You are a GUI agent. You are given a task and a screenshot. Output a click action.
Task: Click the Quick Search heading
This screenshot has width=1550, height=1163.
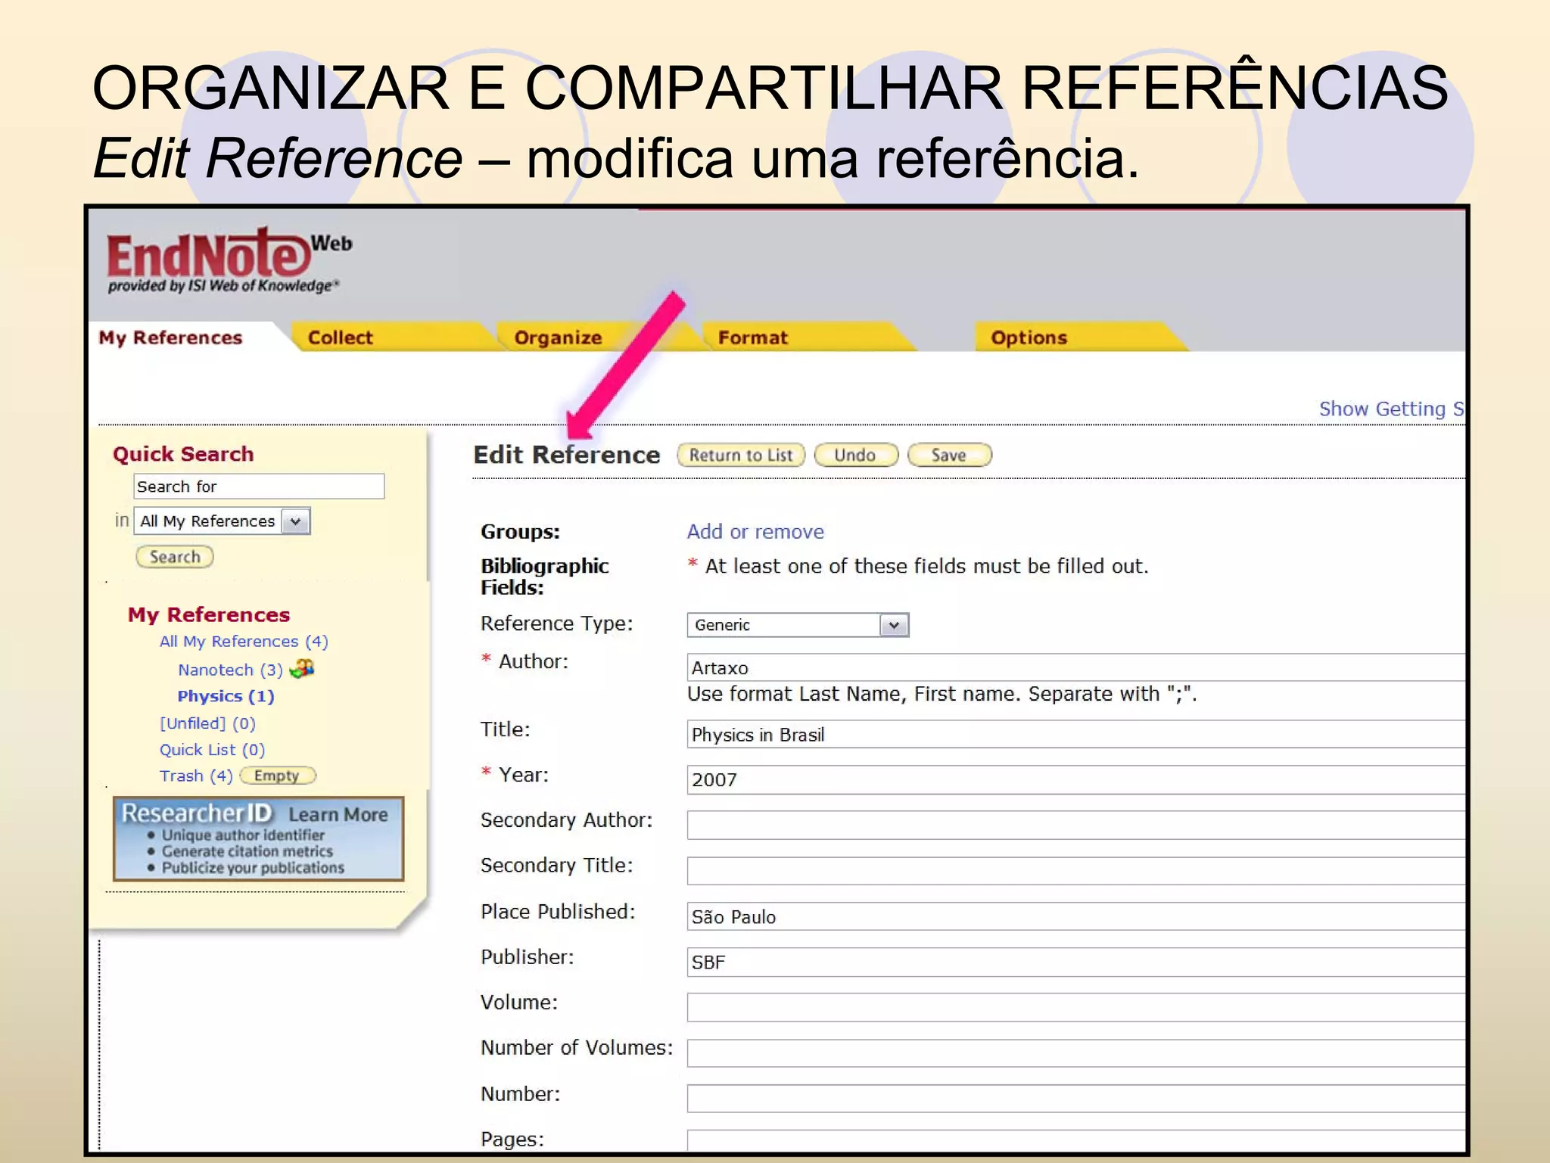coord(183,454)
